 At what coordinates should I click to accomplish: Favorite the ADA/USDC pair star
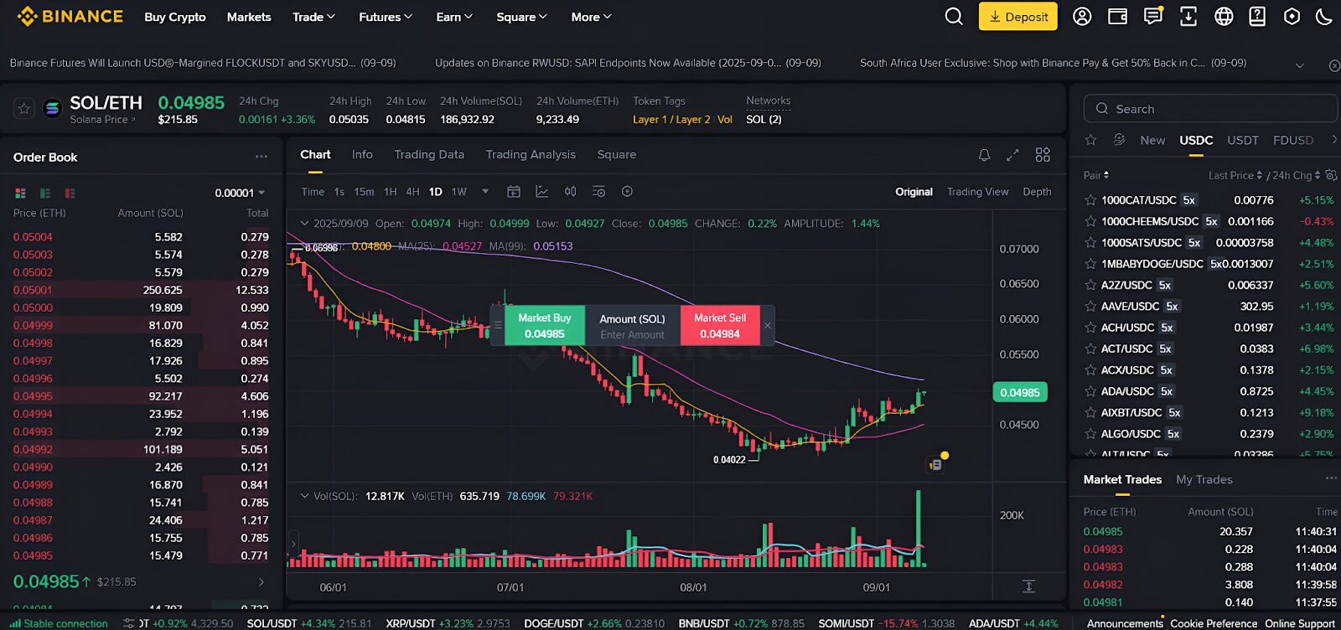pos(1090,391)
